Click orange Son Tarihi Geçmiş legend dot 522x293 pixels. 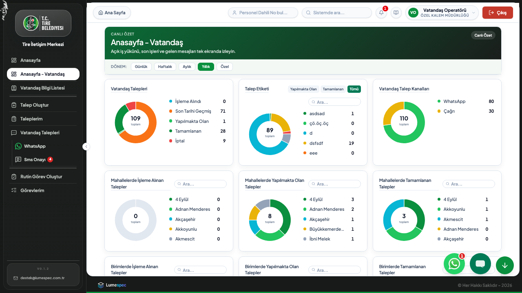(170, 111)
